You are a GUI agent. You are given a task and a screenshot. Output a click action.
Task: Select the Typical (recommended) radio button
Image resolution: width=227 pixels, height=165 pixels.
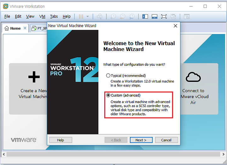(108, 76)
